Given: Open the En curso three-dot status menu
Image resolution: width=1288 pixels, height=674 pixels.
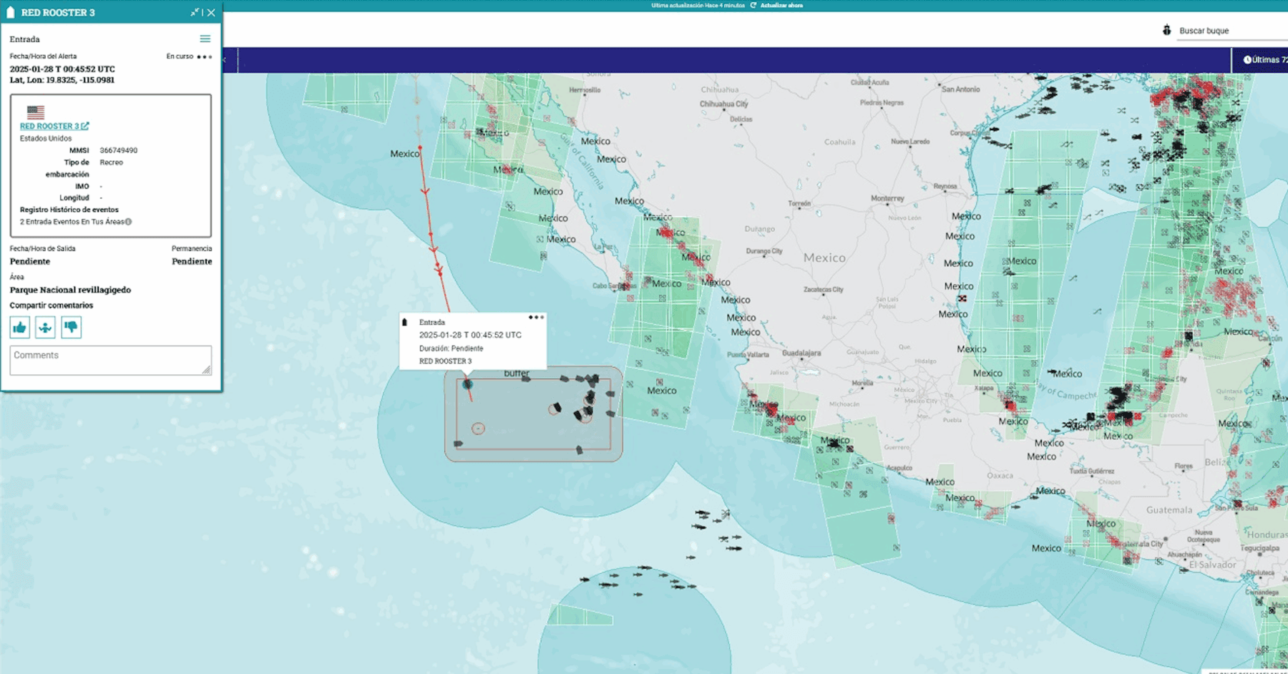Looking at the screenshot, I should tap(205, 57).
